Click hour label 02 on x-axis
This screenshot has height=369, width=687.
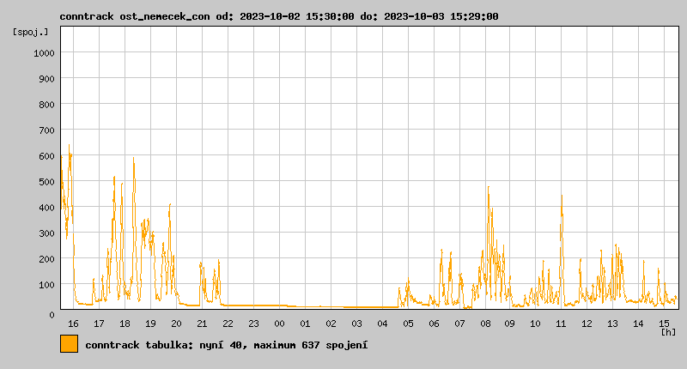point(331,324)
